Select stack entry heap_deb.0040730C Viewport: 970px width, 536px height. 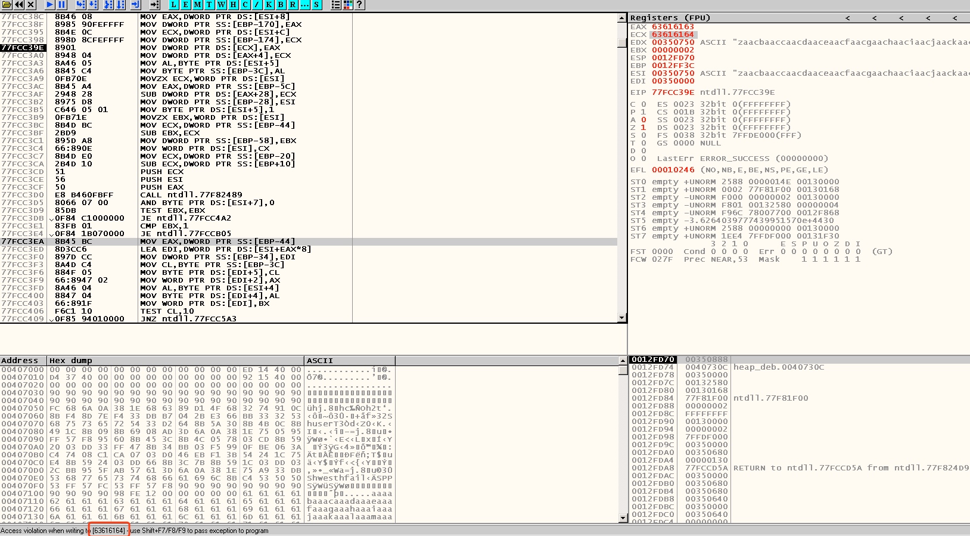[779, 367]
